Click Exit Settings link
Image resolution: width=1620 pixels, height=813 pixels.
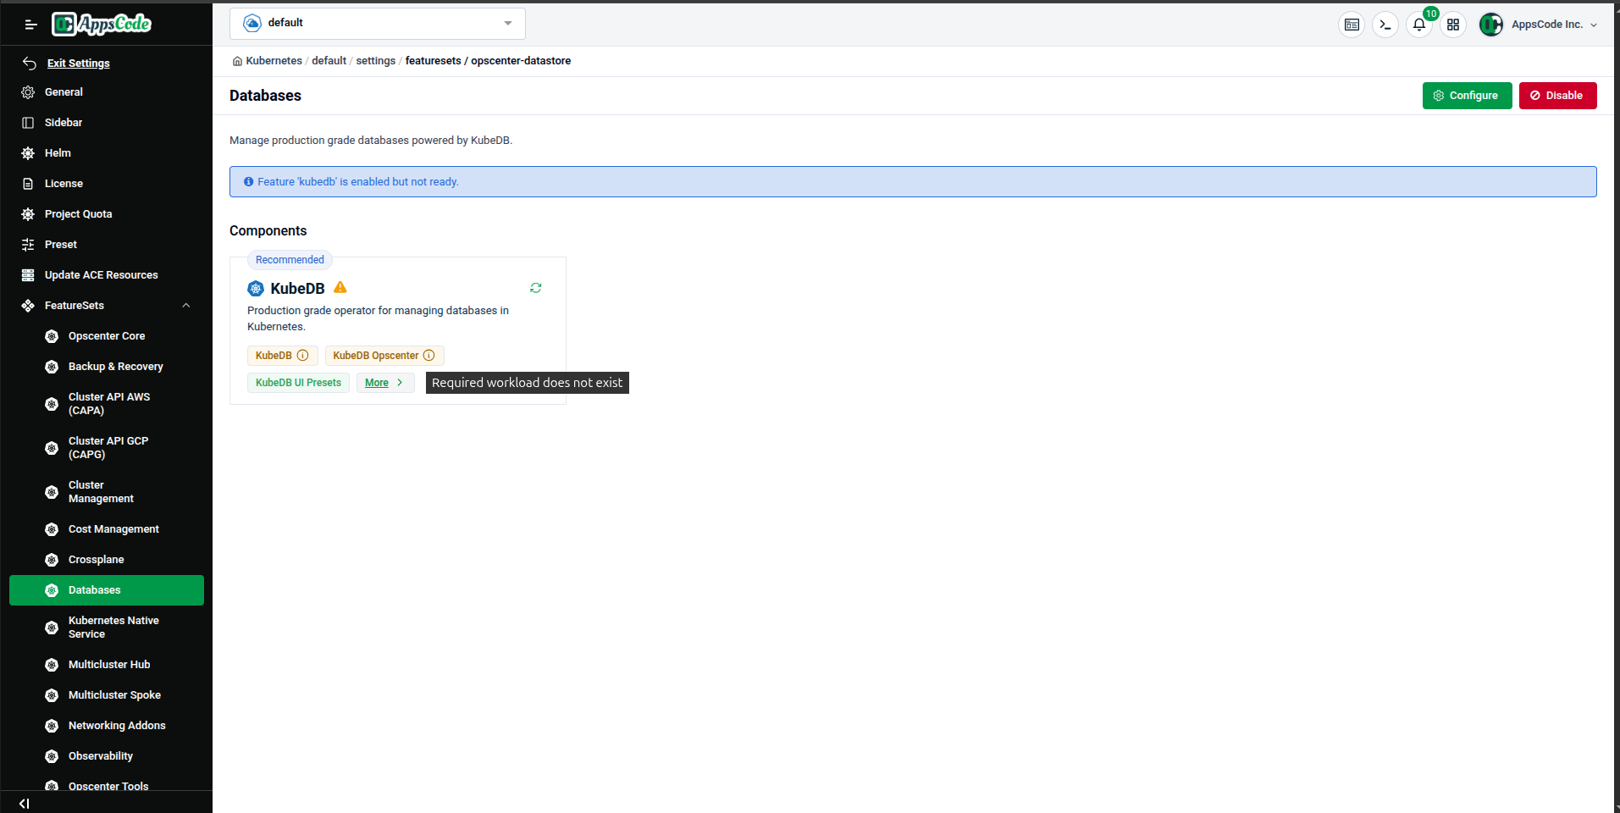[x=79, y=63]
